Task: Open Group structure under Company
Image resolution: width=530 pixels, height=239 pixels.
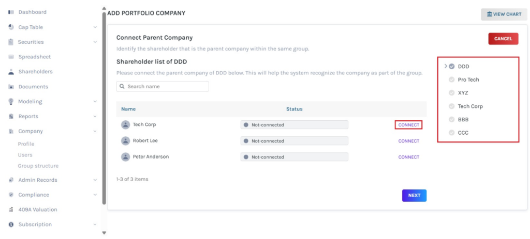Action: click(x=38, y=166)
